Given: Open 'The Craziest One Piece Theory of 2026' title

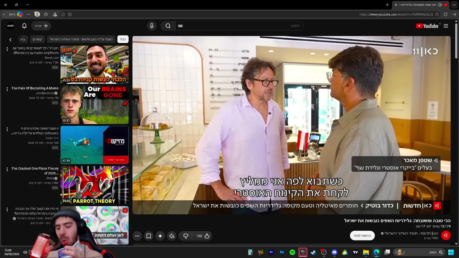Looking at the screenshot, I should pos(35,171).
